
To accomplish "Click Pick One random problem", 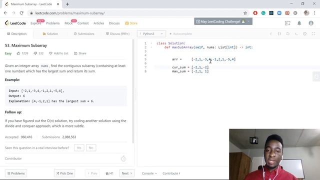I will (64, 173).
